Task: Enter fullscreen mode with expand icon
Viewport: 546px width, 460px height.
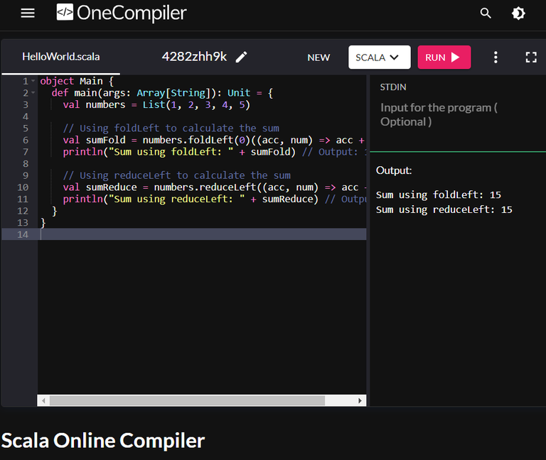Action: coord(531,57)
